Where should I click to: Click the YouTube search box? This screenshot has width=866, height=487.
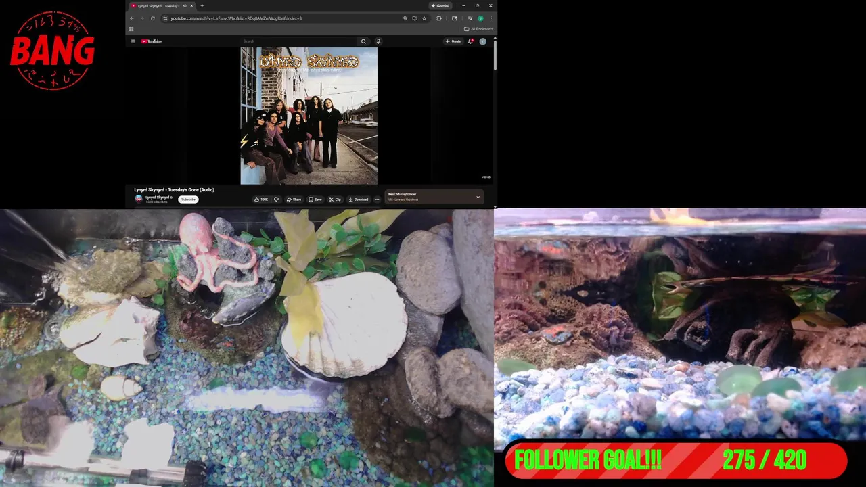click(298, 41)
